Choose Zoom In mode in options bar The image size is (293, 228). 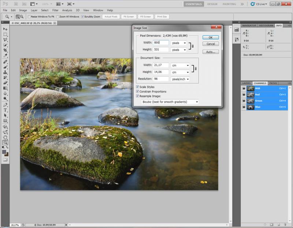18,16
